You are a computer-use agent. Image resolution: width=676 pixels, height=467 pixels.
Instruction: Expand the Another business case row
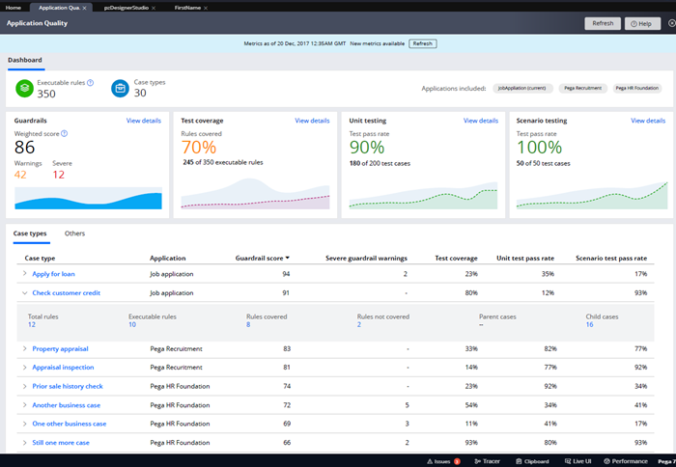coord(24,405)
